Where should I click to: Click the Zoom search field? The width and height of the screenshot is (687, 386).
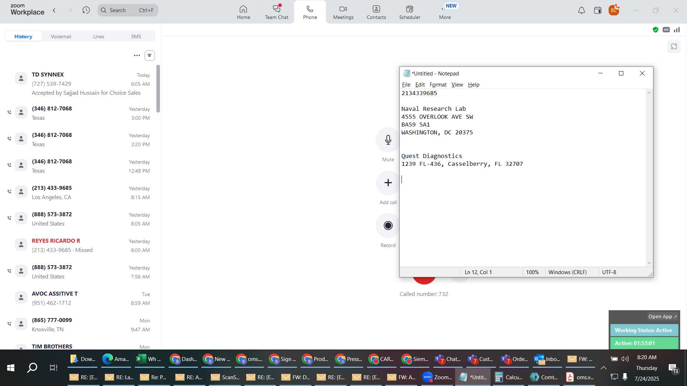tap(128, 10)
